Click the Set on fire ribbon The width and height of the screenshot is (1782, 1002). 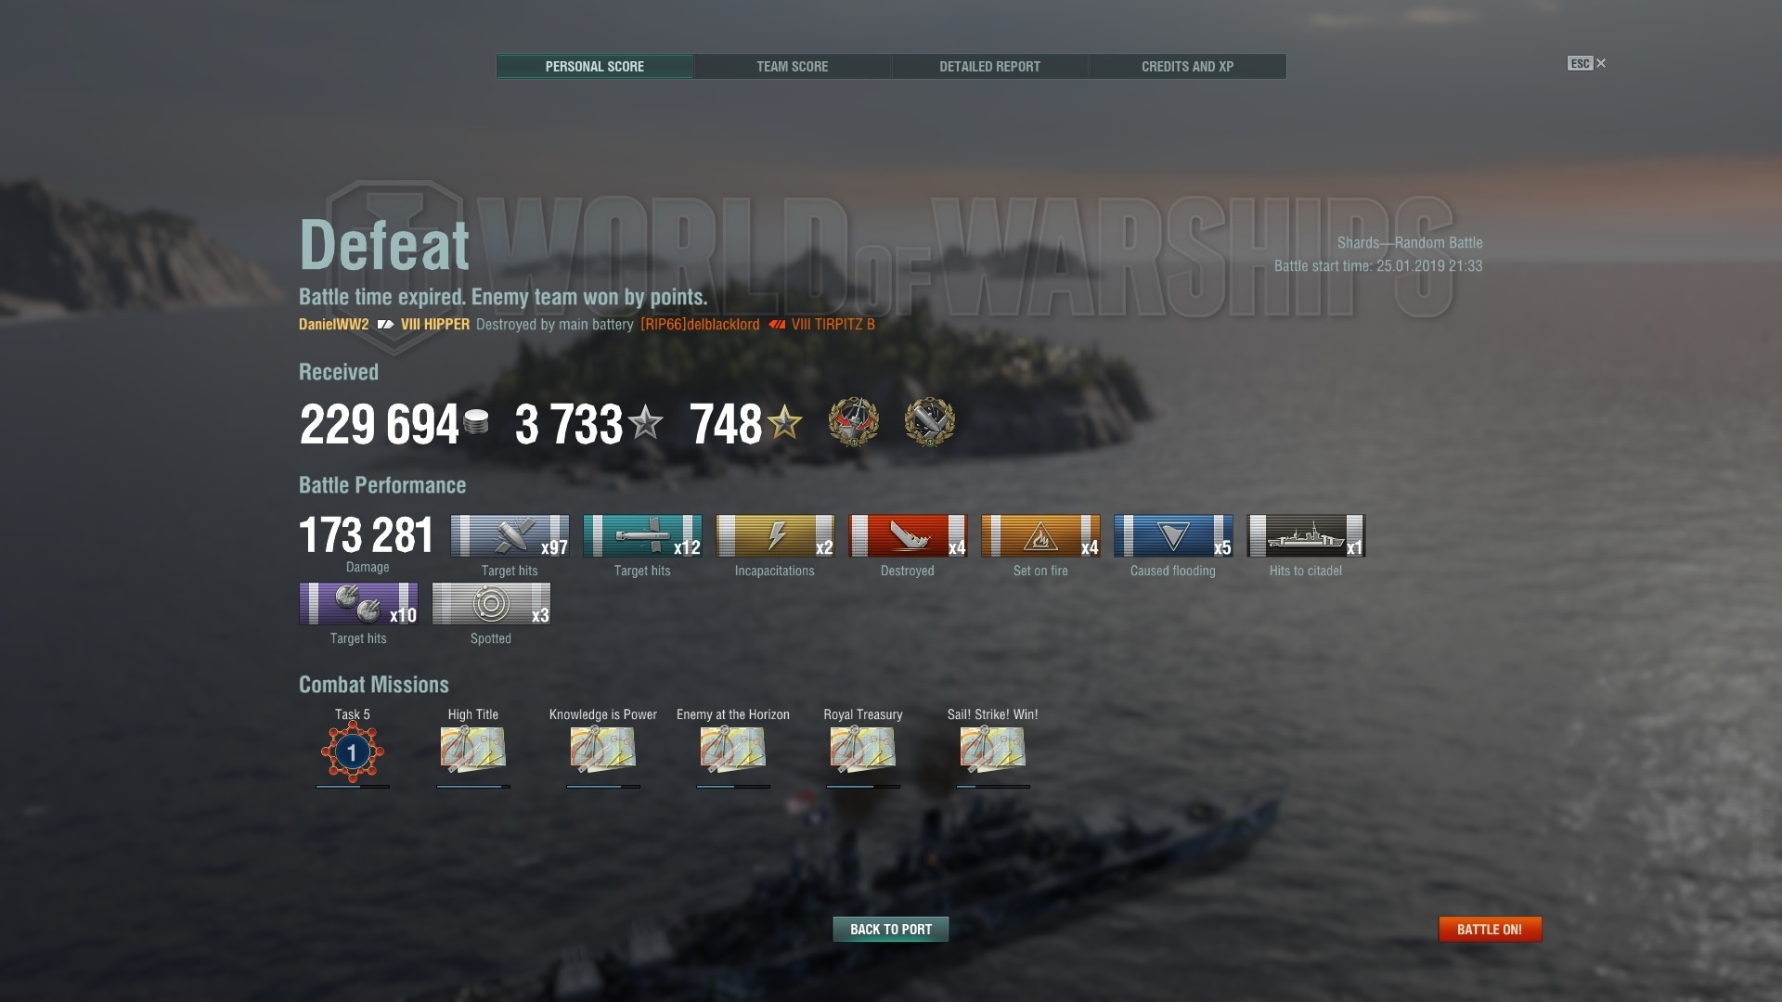1040,536
